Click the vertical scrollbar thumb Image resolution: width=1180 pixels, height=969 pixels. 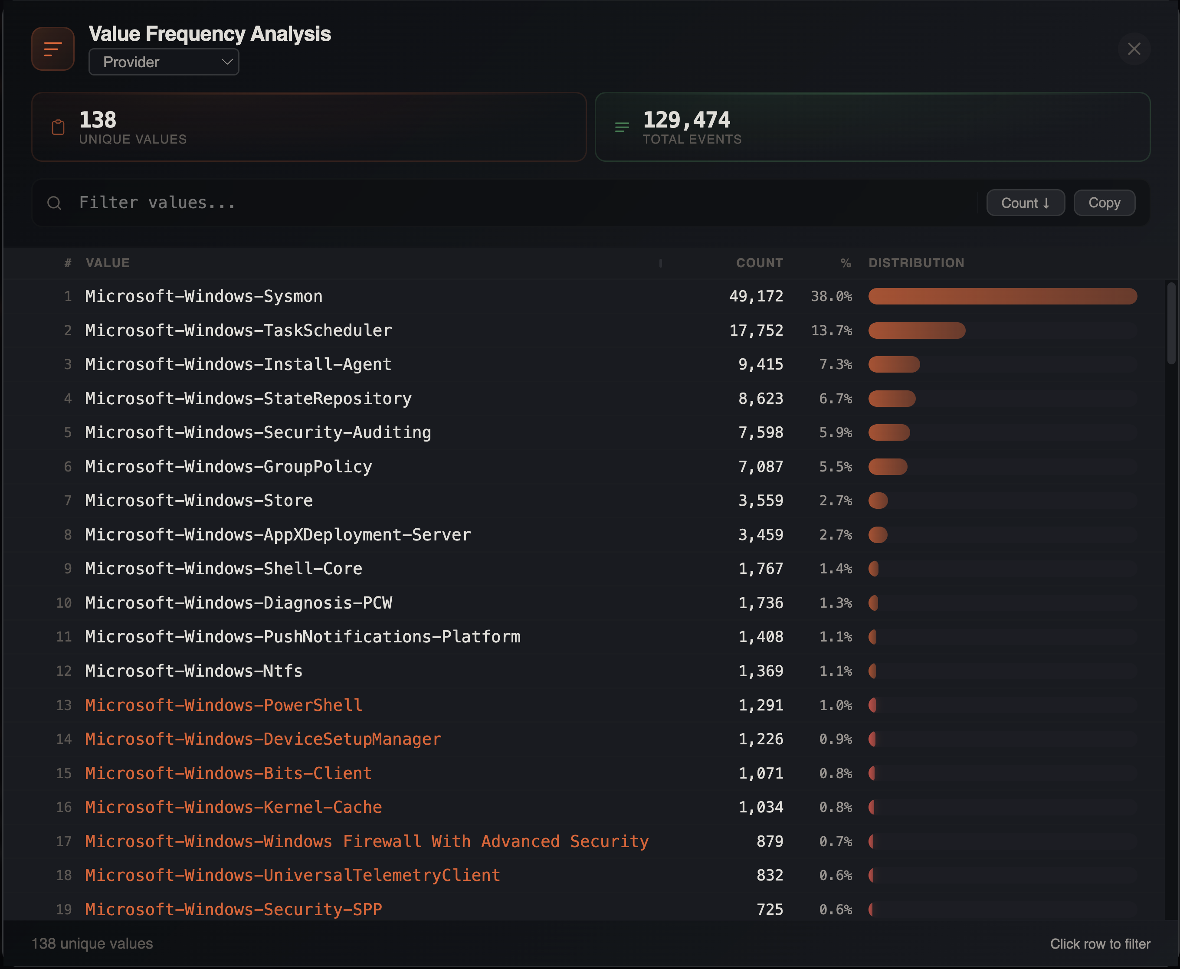click(x=1171, y=324)
